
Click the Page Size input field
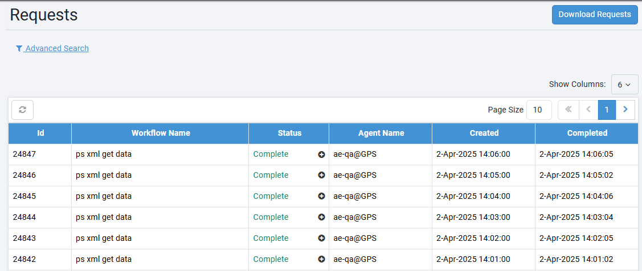[x=538, y=110]
